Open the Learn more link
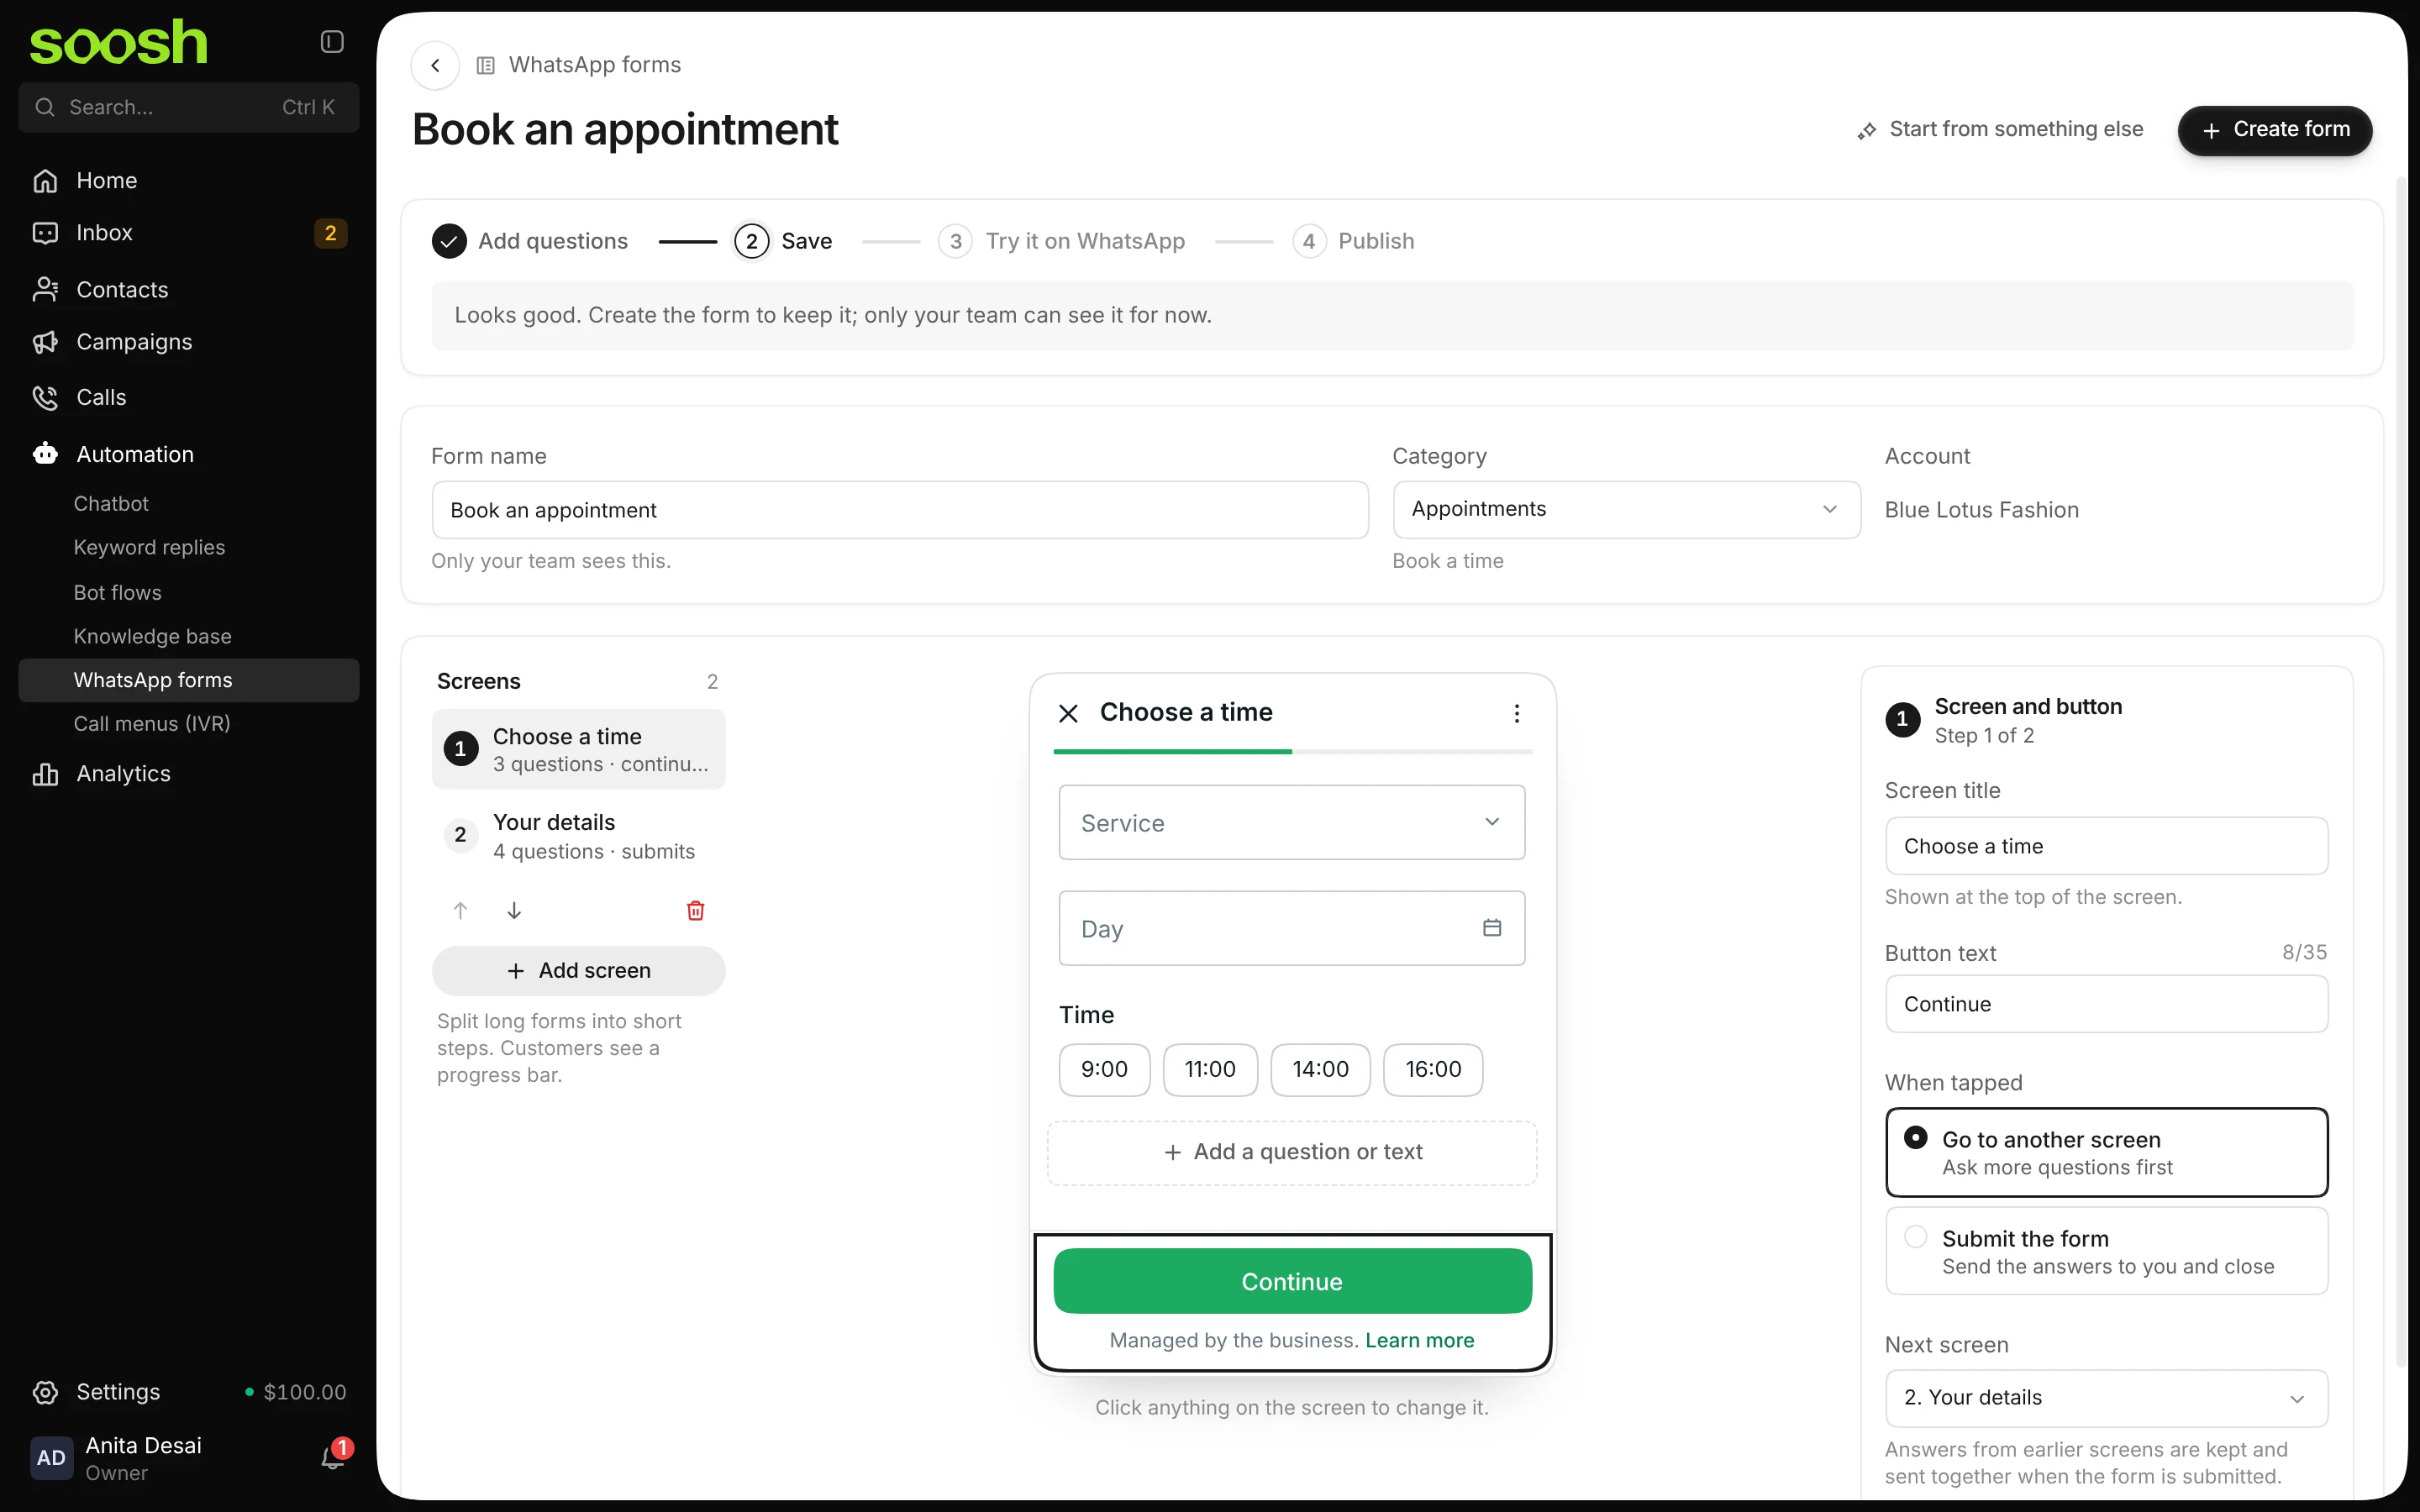 pos(1419,1340)
